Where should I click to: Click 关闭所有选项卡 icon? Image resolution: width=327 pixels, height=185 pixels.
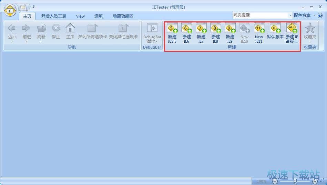(x=92, y=28)
